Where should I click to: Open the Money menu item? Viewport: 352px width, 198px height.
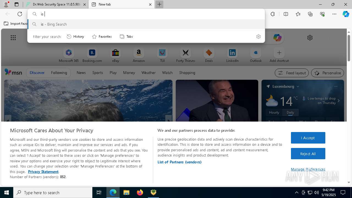[129, 73]
